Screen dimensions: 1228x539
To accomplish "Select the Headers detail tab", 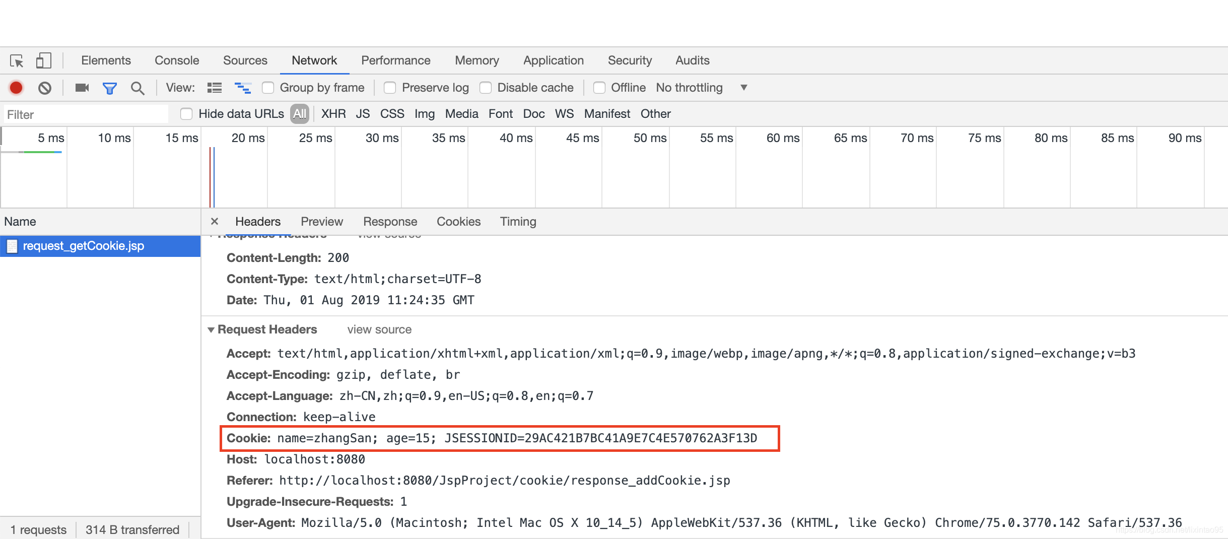I will click(258, 222).
